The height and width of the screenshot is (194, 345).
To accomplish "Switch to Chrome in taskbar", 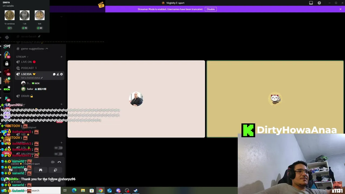I will pos(101,190).
